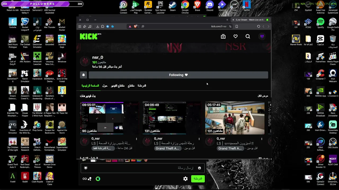This screenshot has width=339, height=190.
Task: Select the مقاطع tab
Action: [x=131, y=86]
